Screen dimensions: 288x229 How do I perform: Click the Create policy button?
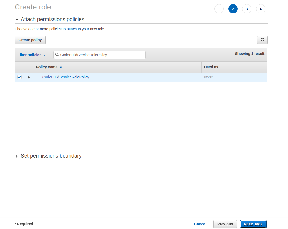(30, 40)
